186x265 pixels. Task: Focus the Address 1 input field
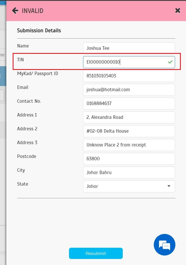pos(129,117)
